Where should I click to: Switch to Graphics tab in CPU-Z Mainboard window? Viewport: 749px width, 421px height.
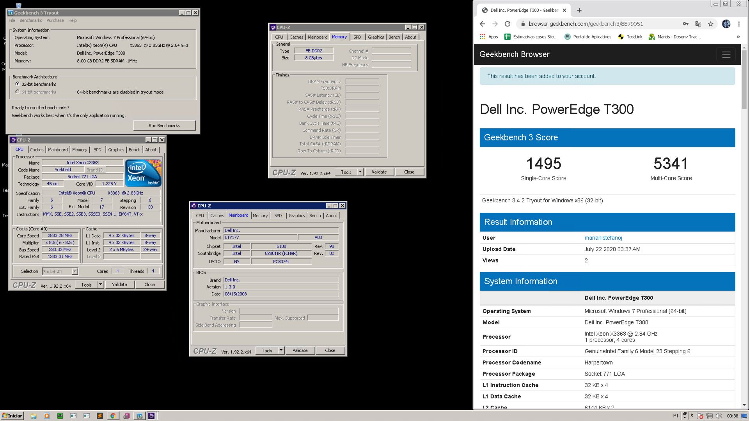click(x=297, y=216)
